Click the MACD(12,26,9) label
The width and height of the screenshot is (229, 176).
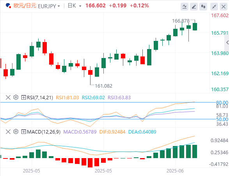coord(44,132)
